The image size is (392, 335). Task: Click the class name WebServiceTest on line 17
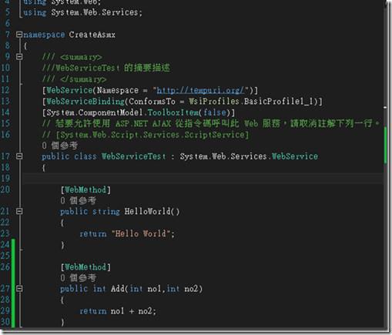[x=134, y=156]
